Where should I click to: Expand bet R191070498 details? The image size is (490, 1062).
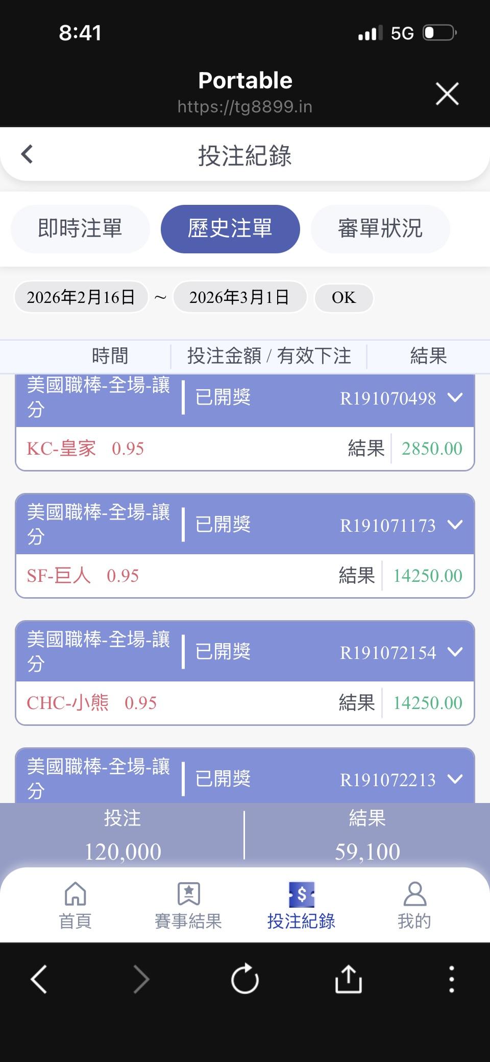[455, 397]
